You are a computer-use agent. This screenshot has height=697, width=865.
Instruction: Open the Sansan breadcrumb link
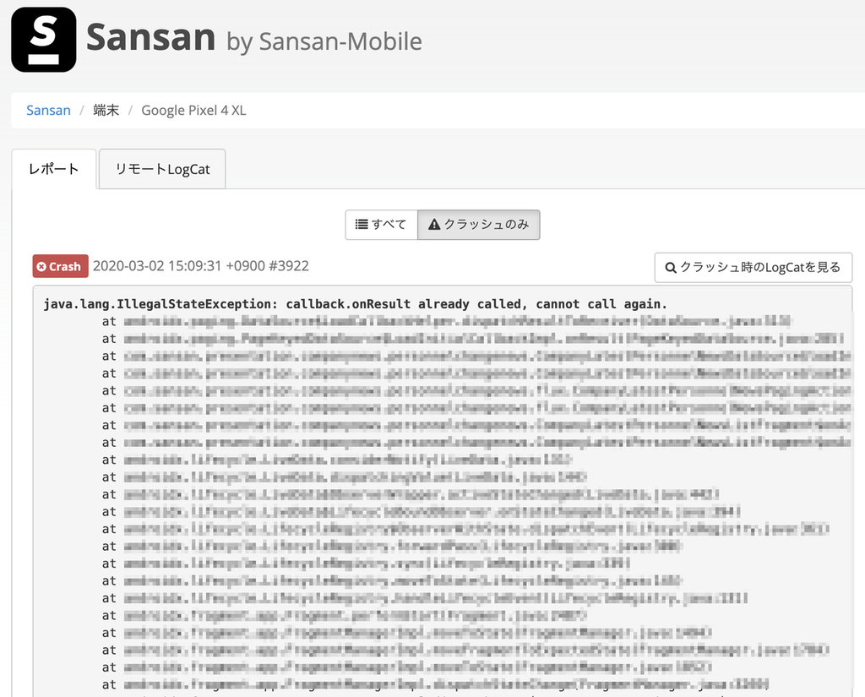48,111
